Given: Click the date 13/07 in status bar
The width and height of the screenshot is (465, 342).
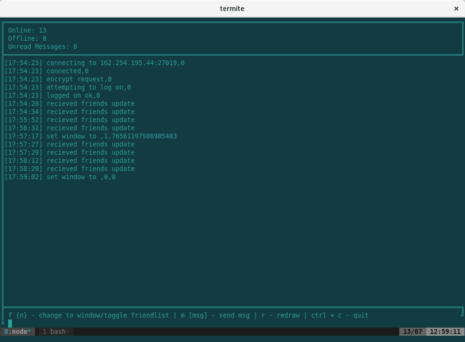Looking at the screenshot, I should pyautogui.click(x=413, y=331).
